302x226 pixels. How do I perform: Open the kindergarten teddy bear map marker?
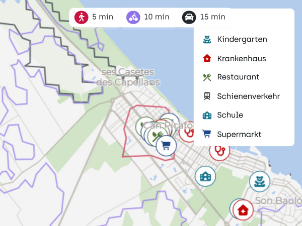tap(260, 181)
